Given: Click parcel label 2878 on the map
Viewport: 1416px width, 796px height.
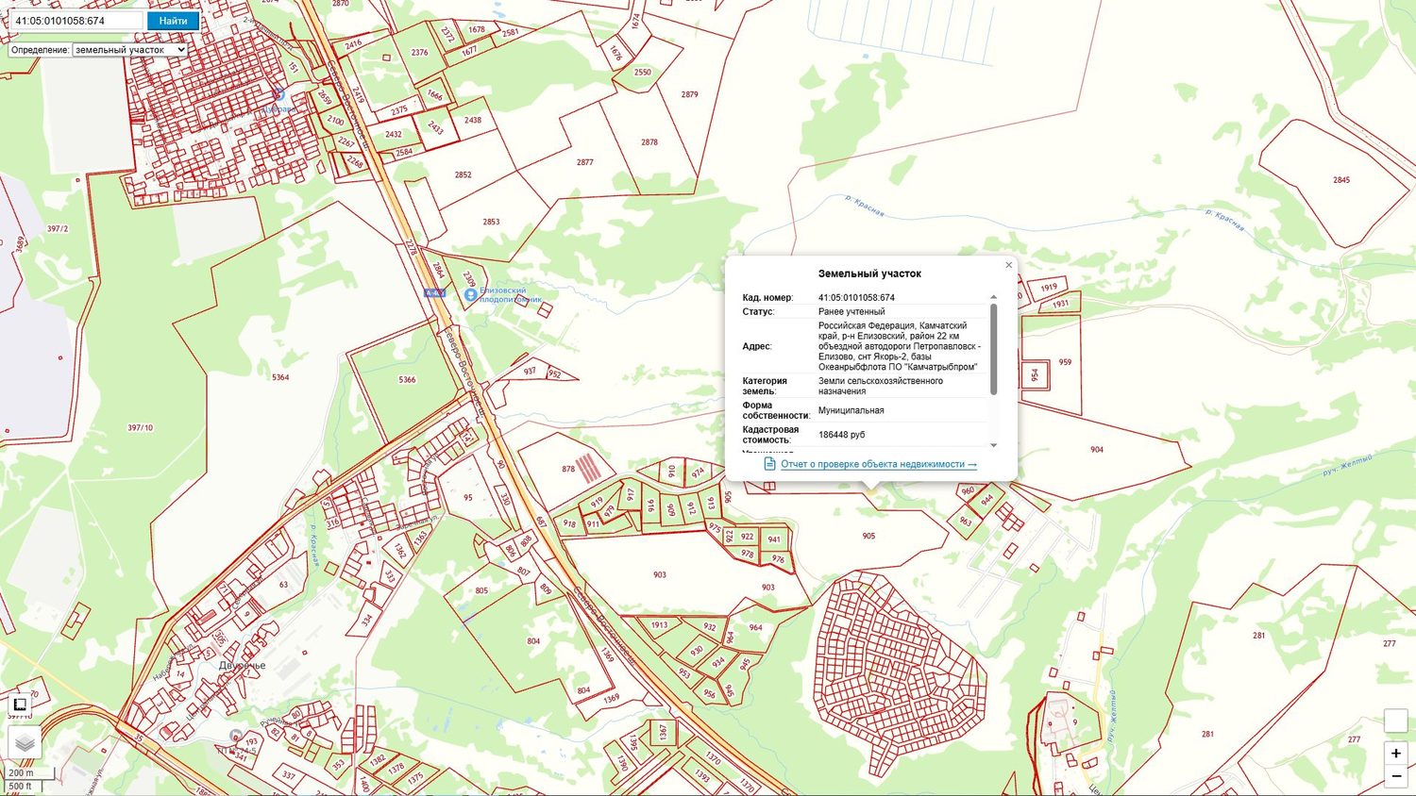Looking at the screenshot, I should tap(649, 141).
